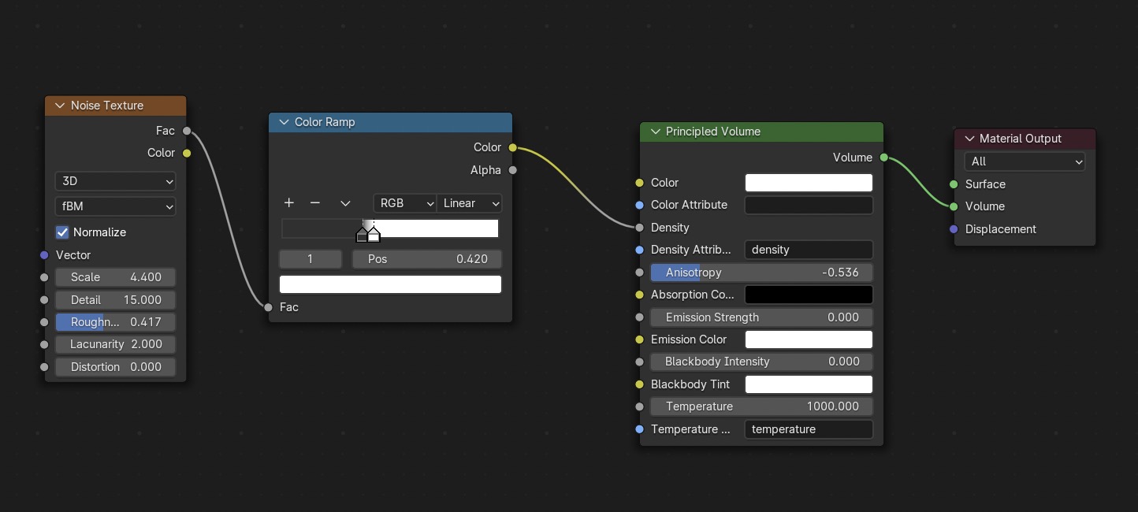
Task: Click the Absorption Color black swatch
Action: tap(809, 295)
